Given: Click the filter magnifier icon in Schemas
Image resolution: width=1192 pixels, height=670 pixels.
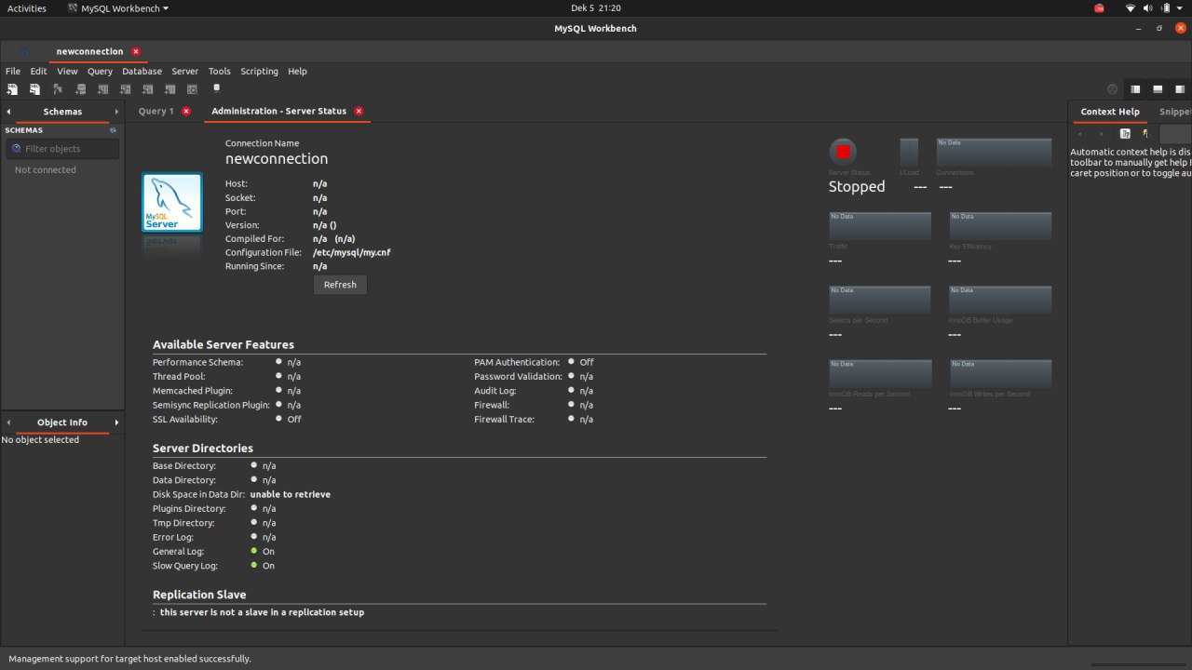Looking at the screenshot, I should [x=16, y=149].
